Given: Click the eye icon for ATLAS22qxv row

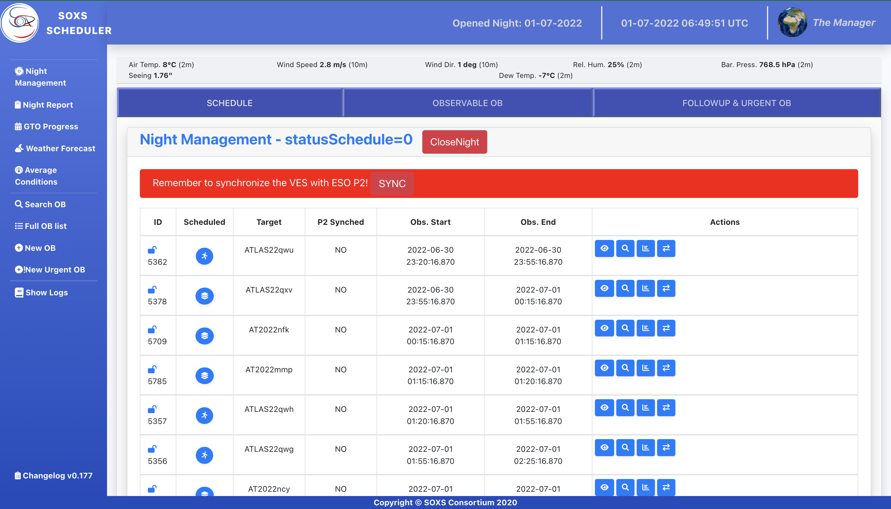Looking at the screenshot, I should click(x=604, y=288).
